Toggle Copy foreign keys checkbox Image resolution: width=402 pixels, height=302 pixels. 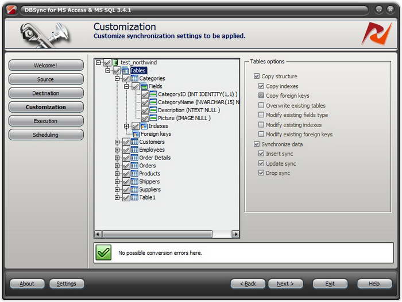261,95
